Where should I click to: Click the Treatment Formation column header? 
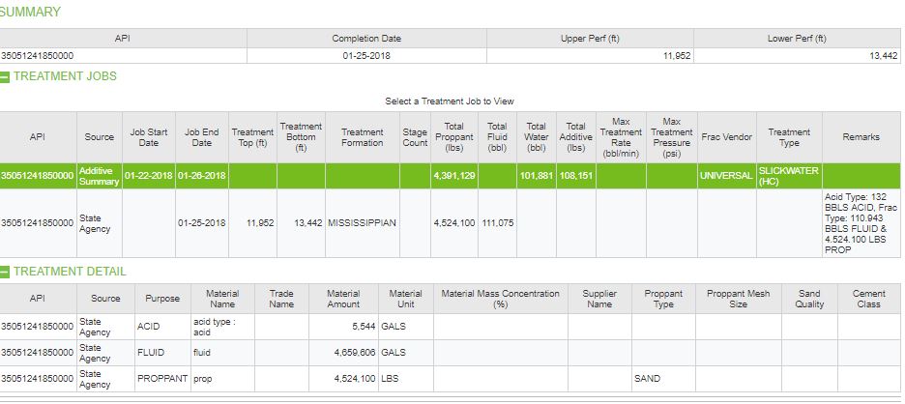pyautogui.click(x=363, y=137)
